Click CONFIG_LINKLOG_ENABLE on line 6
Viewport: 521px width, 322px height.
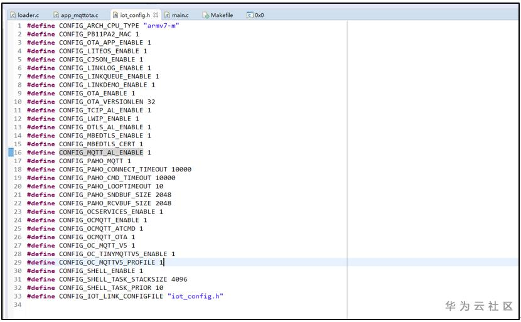tap(101, 68)
